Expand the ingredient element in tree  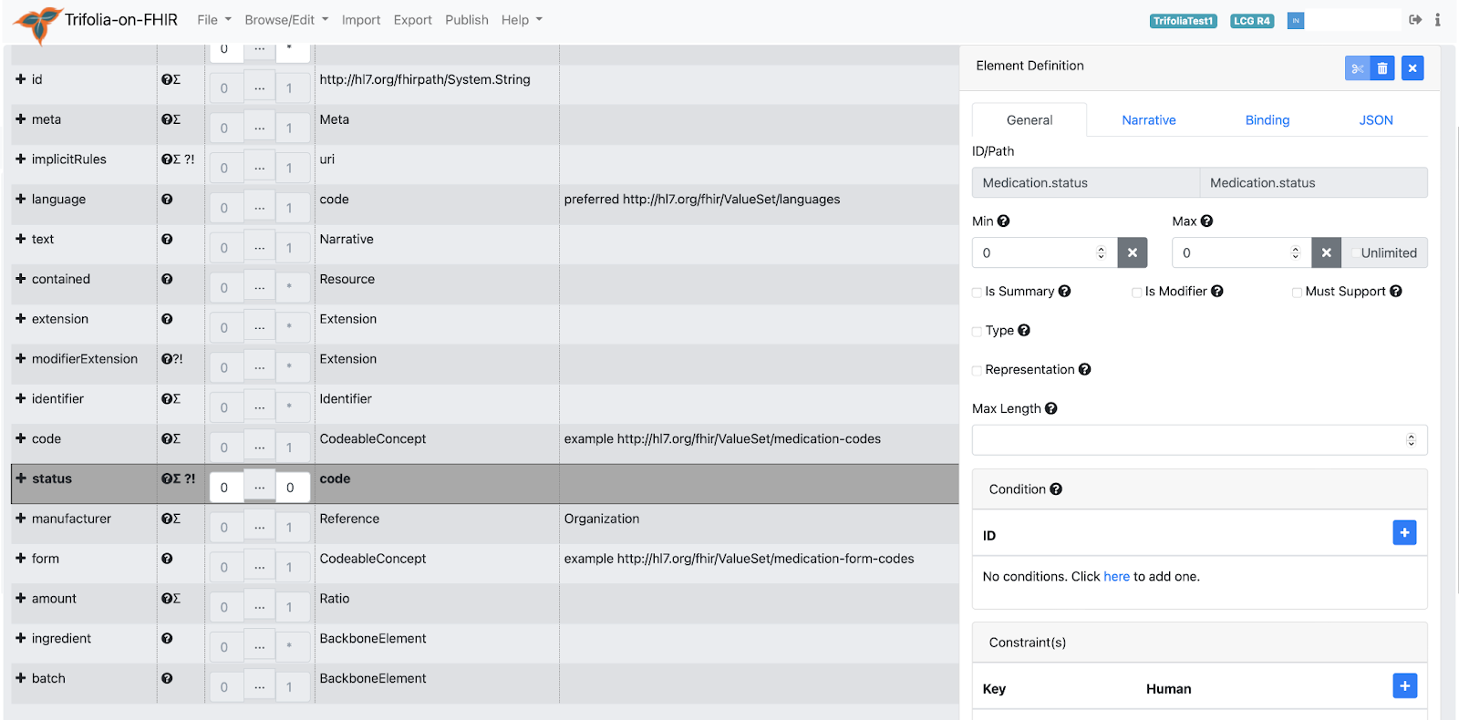pyautogui.click(x=21, y=639)
